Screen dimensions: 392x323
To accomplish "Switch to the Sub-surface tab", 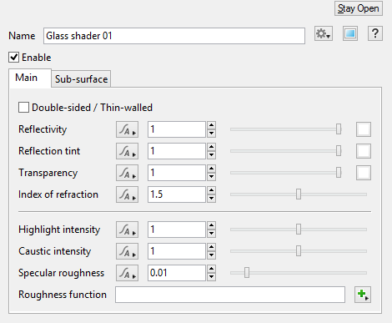I will 81,79.
